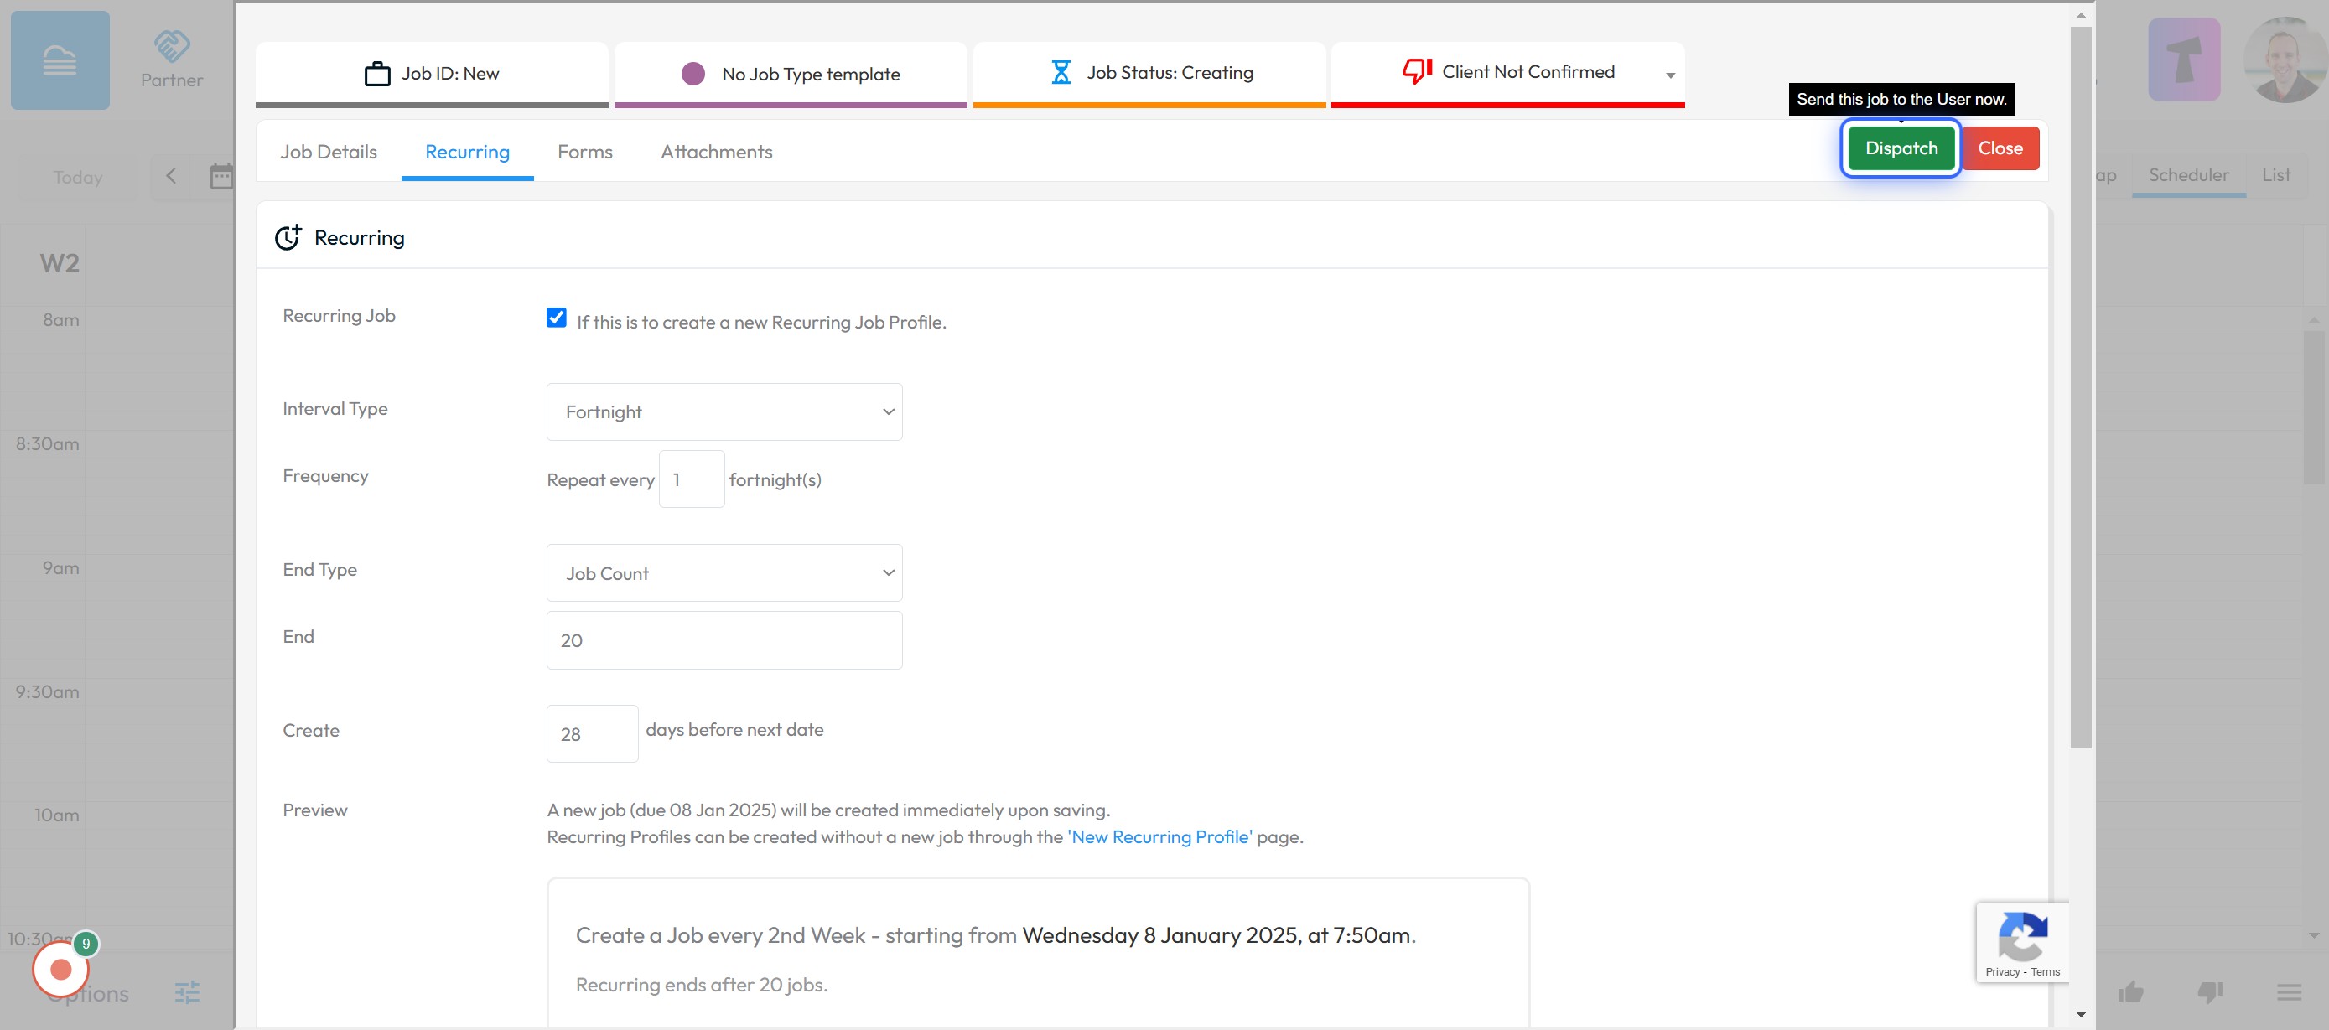Click the previous-week chevron arrow in scheduler

pos(171,176)
